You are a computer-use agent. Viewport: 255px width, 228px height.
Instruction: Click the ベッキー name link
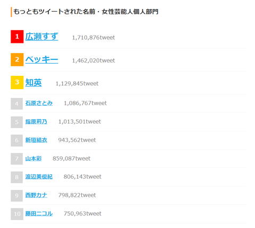point(41,59)
